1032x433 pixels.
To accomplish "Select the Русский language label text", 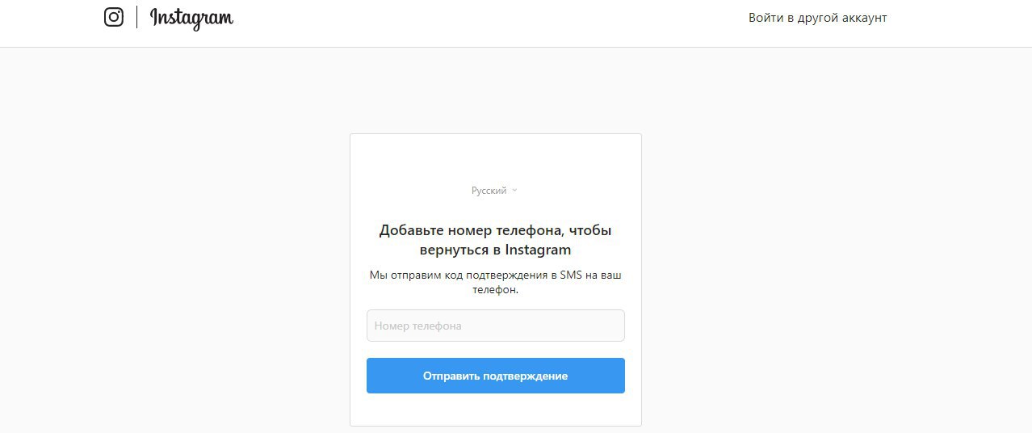I will point(489,191).
